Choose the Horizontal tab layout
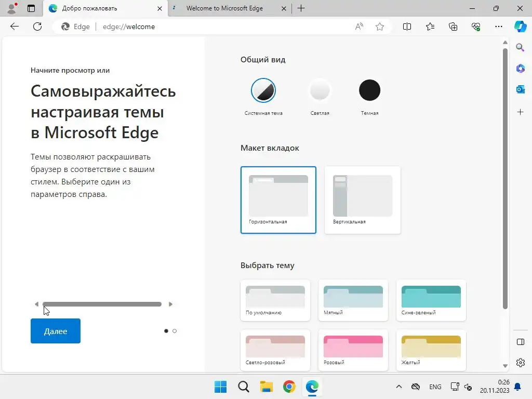 [278, 200]
